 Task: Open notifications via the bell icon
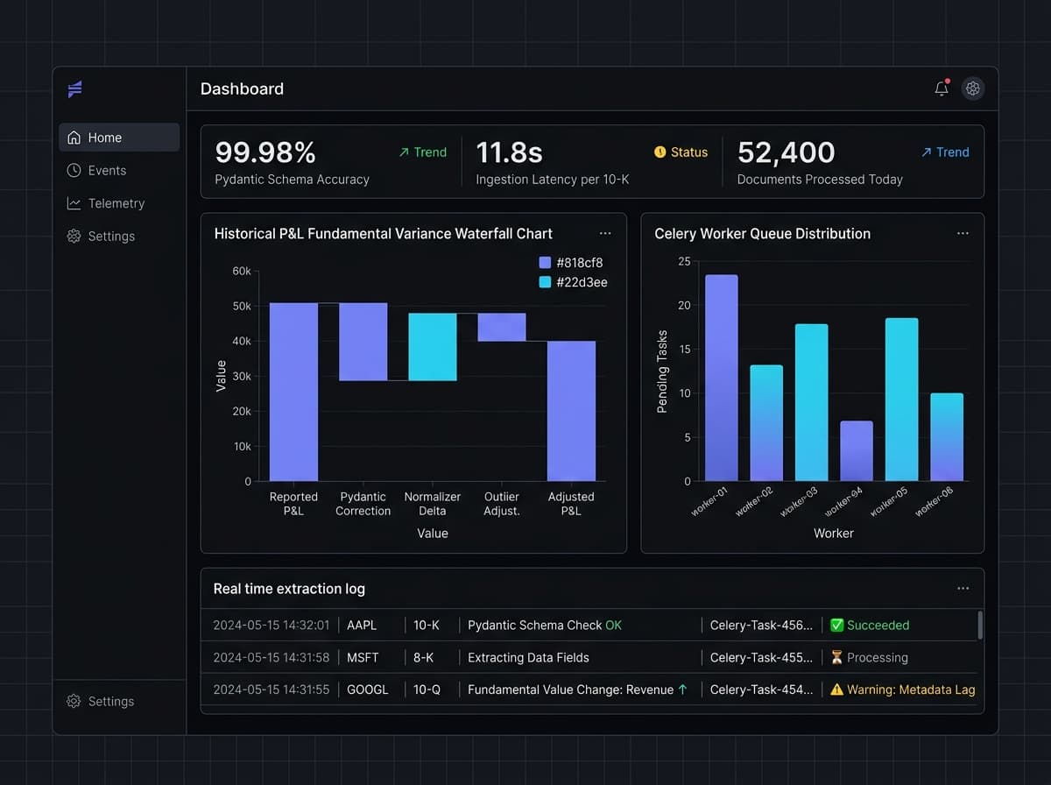pyautogui.click(x=942, y=88)
